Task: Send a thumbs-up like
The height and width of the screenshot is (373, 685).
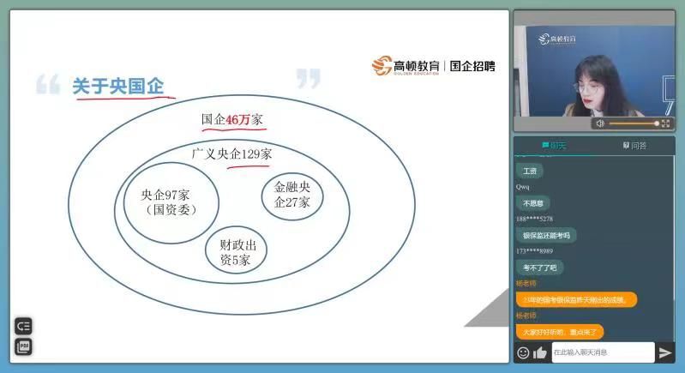Action: pos(540,352)
